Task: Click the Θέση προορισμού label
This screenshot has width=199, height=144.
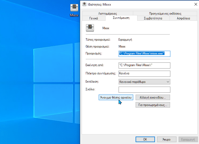Action: pyautogui.click(x=97, y=47)
